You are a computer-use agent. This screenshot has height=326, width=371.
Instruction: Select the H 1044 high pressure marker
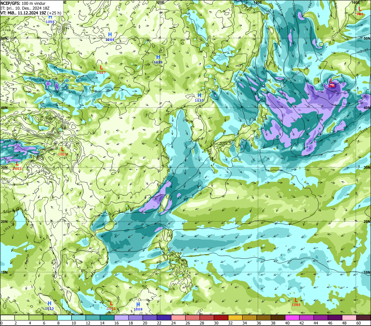tap(110, 37)
